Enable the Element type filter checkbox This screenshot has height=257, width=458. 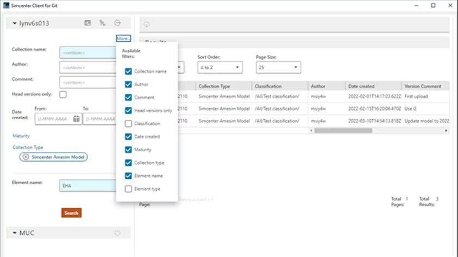(x=128, y=189)
